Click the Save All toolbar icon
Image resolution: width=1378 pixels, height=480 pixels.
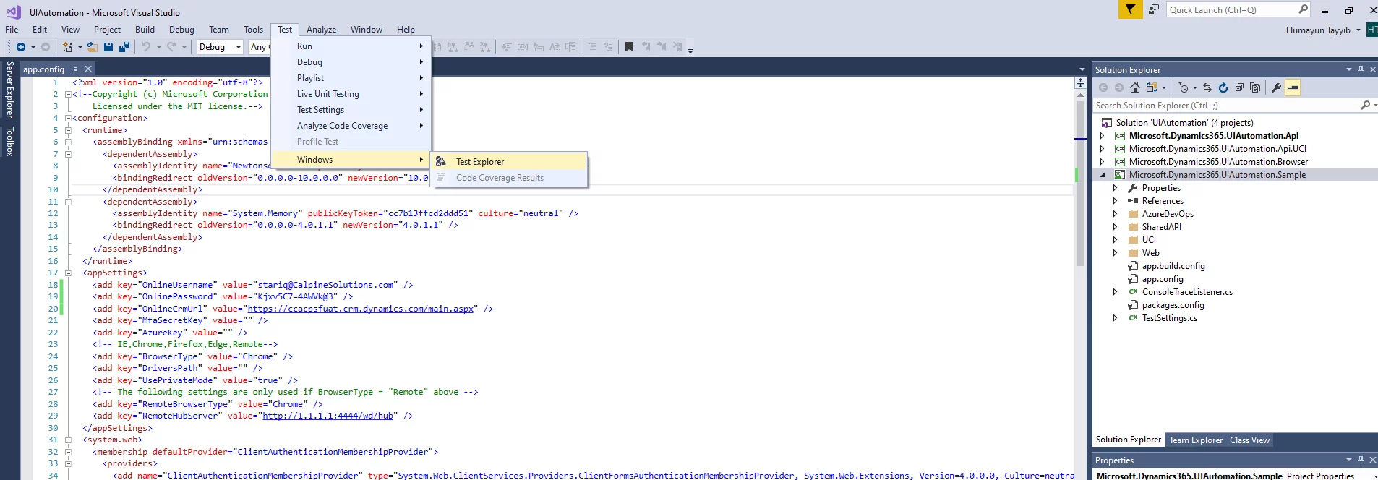pos(124,47)
